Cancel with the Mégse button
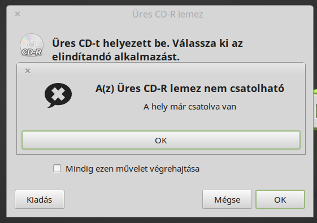This screenshot has height=223, width=317. (x=227, y=199)
